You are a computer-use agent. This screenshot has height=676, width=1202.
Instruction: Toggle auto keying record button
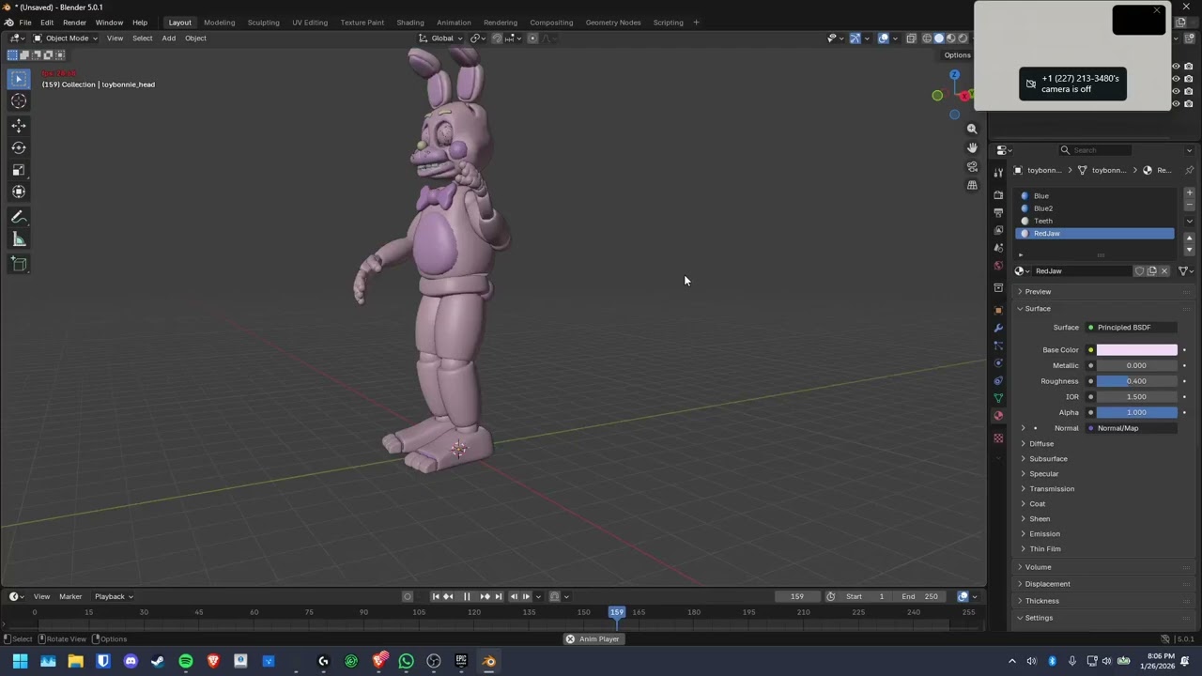[x=408, y=596]
